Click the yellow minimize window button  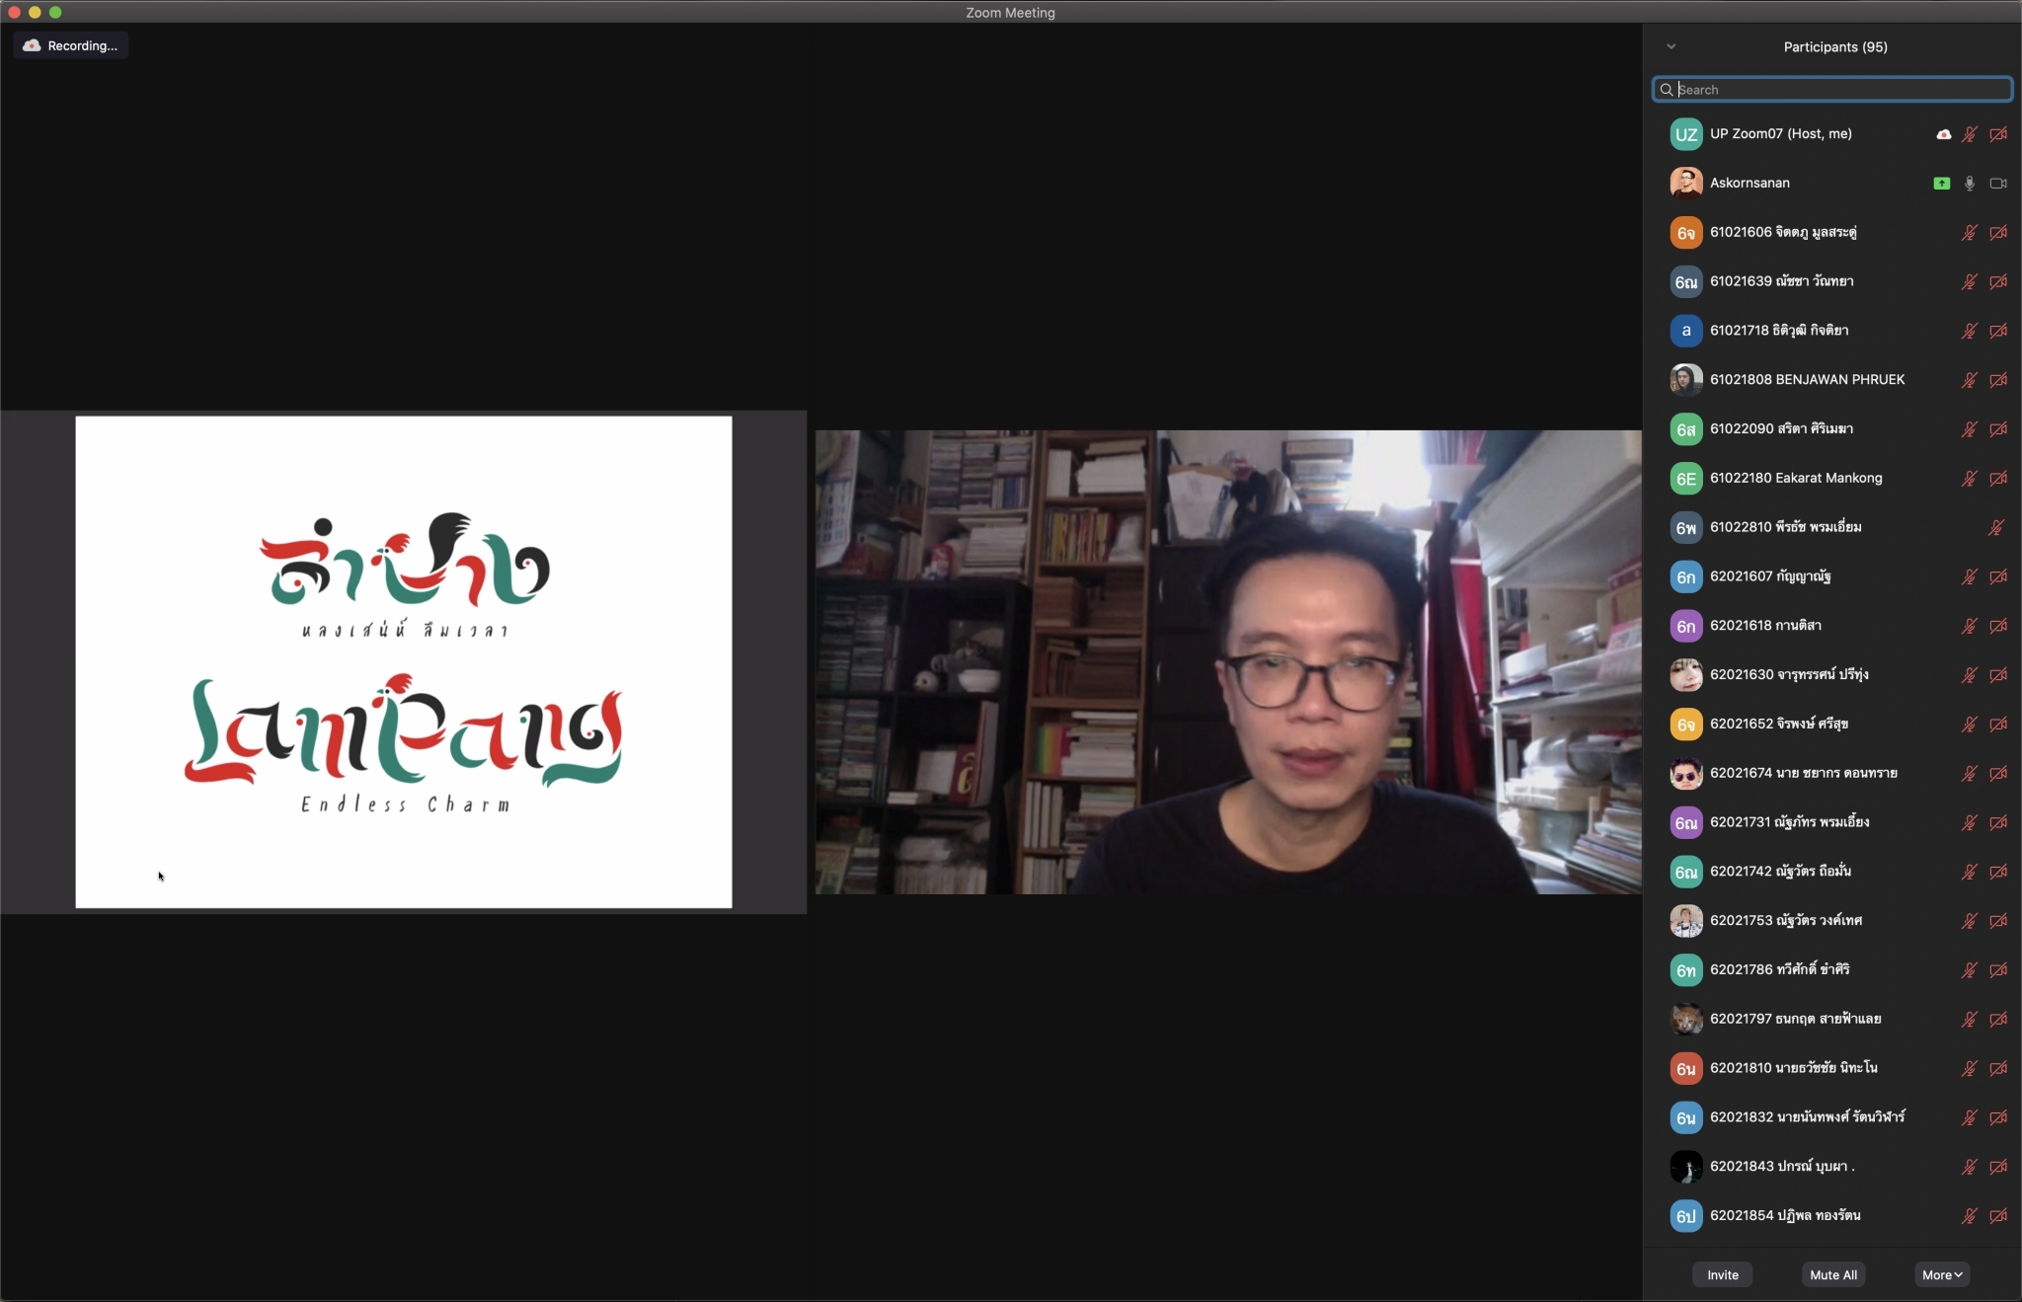[35, 12]
